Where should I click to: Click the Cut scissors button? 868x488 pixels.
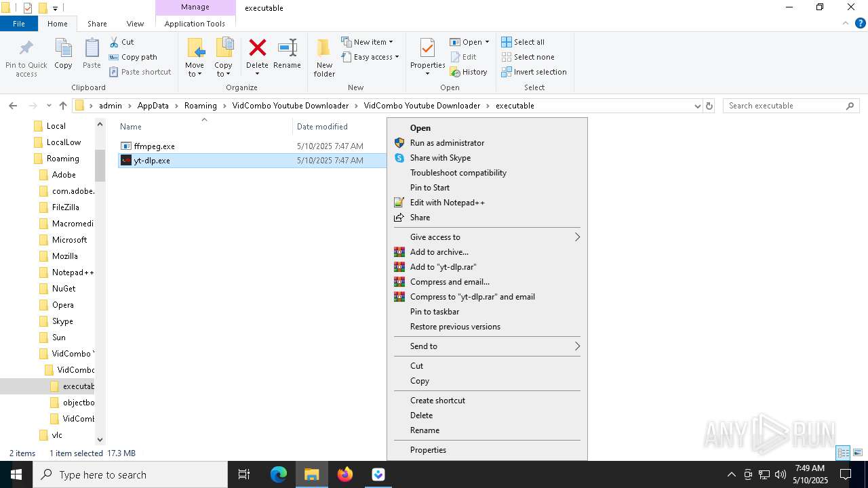click(121, 42)
